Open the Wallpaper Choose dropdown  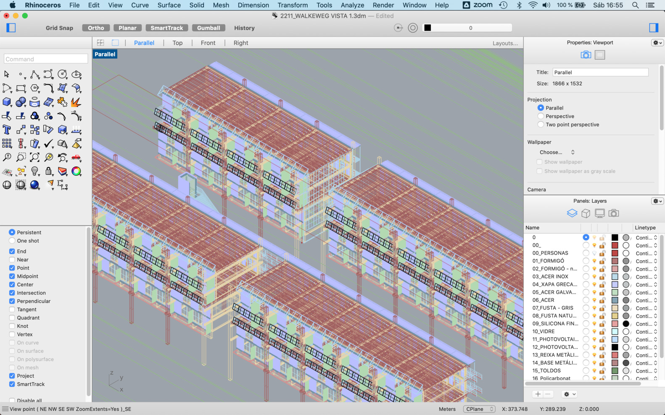point(557,152)
